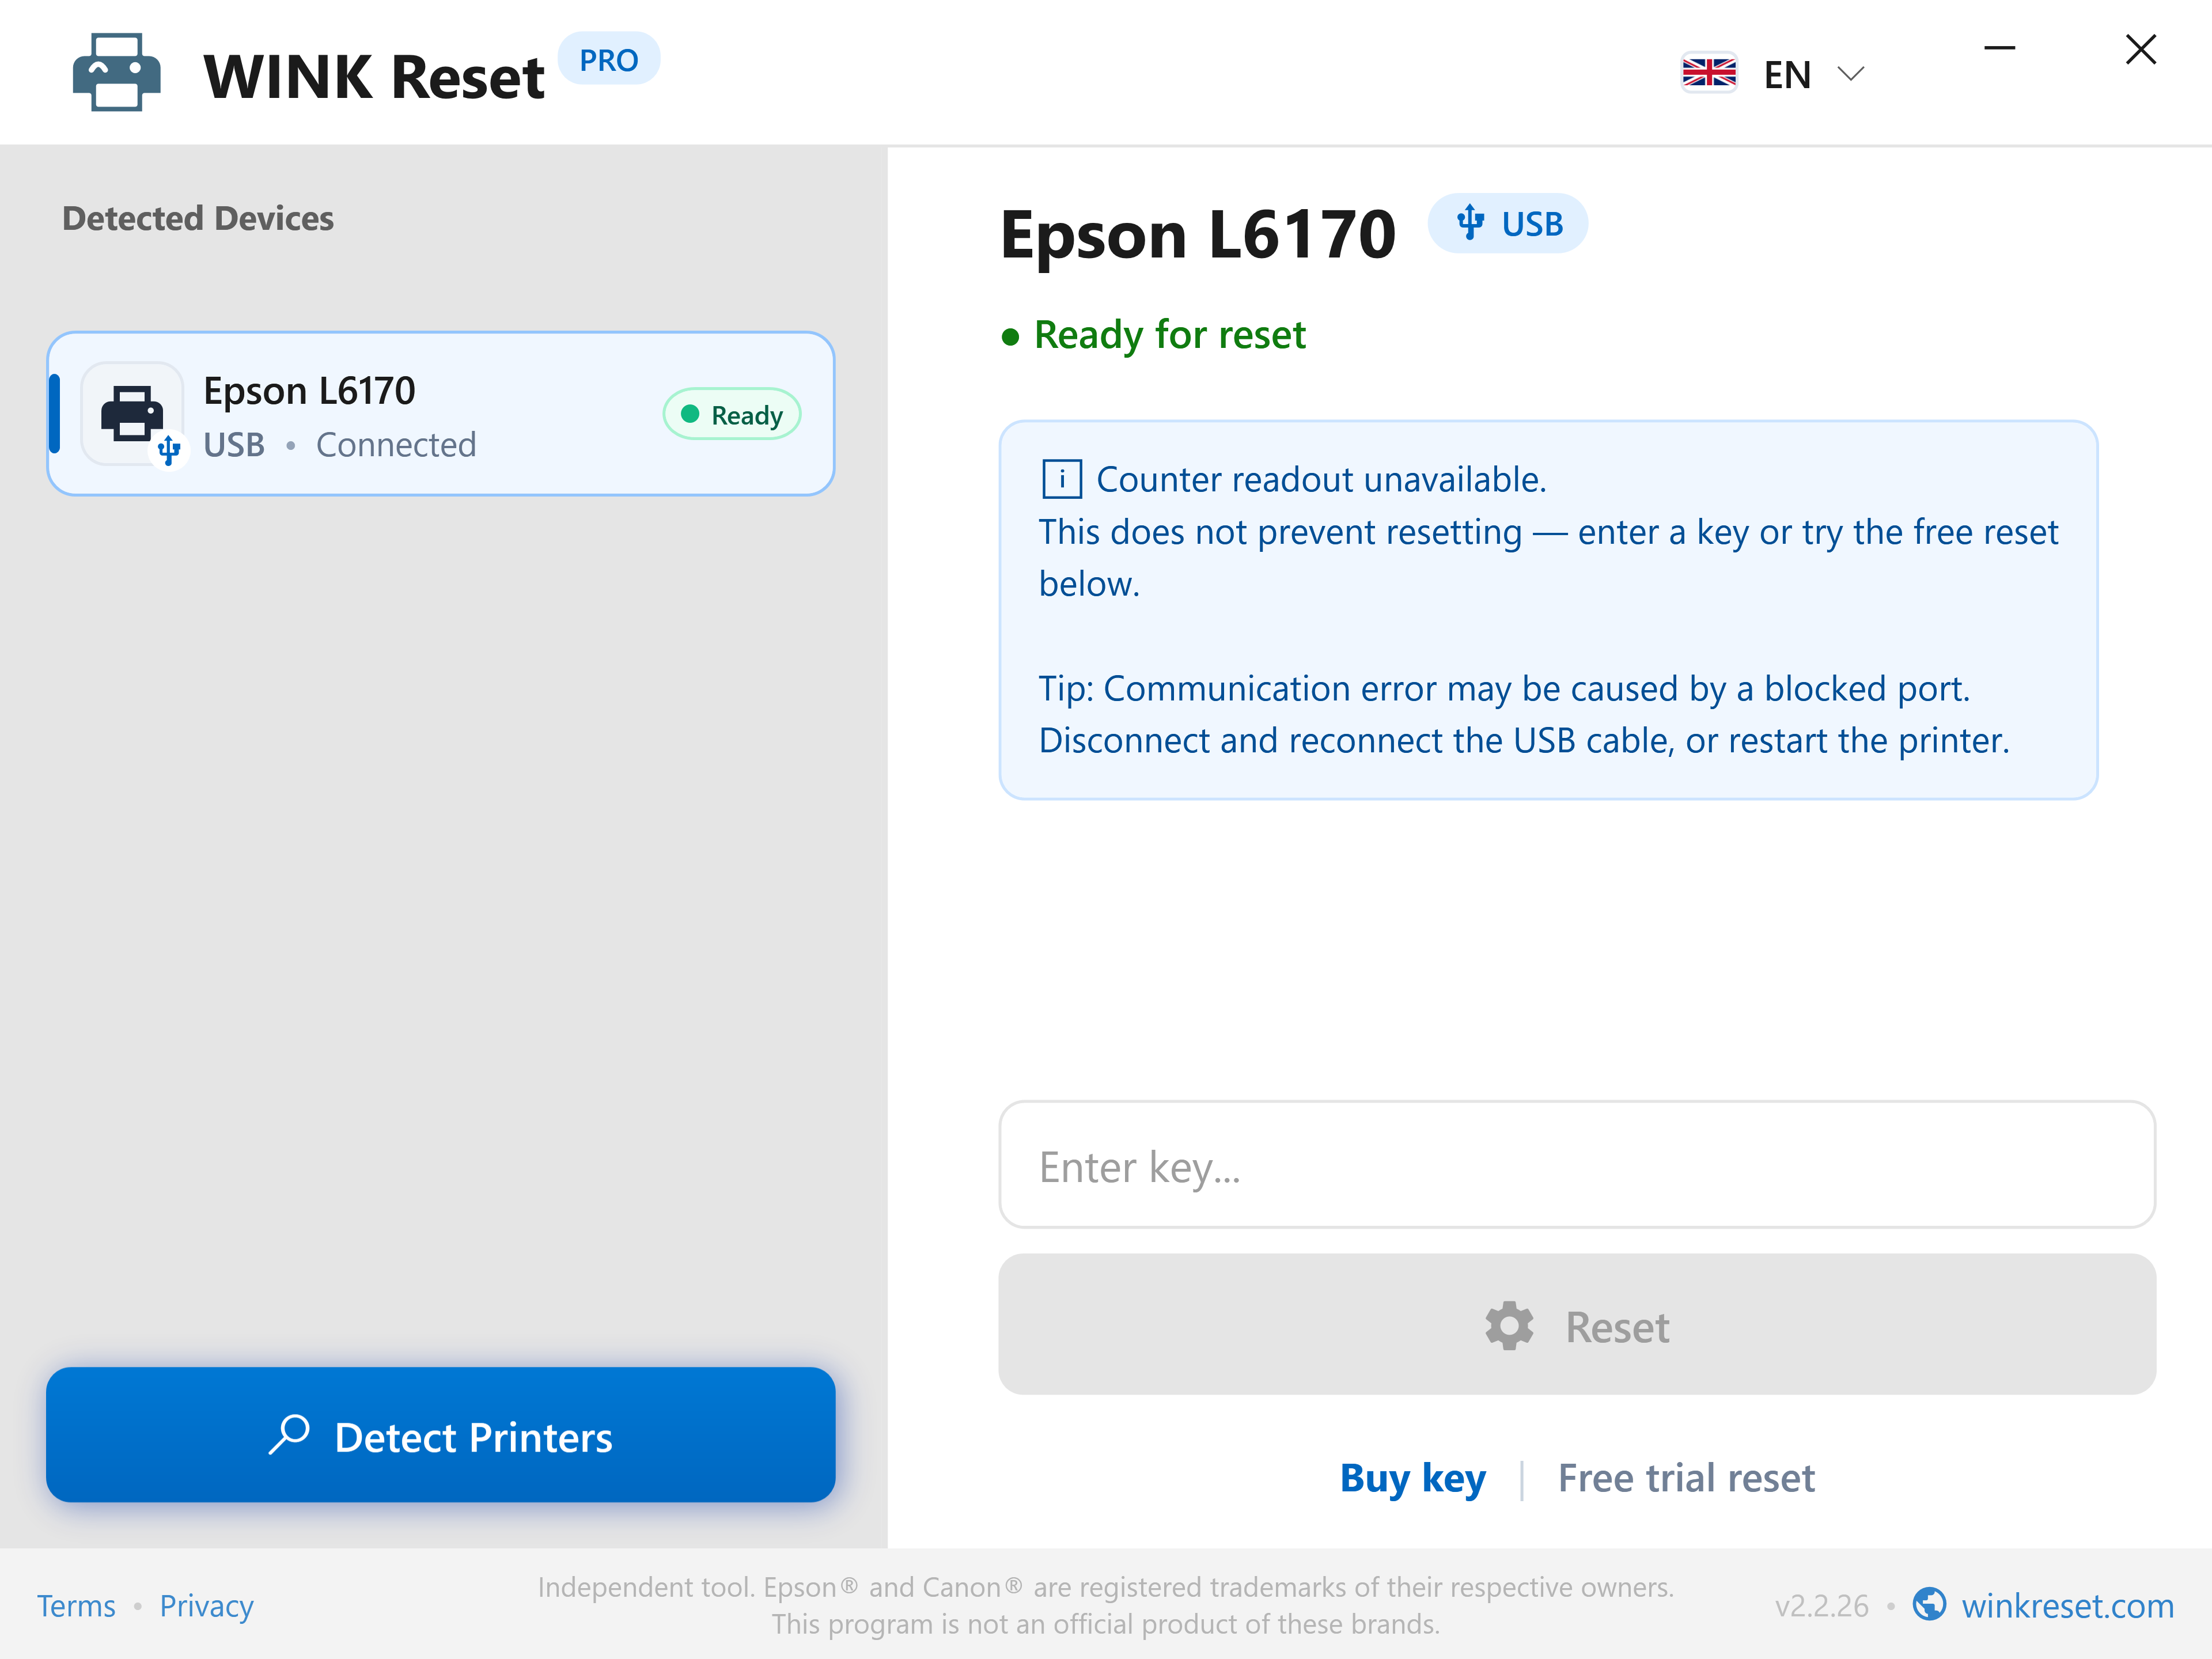Image resolution: width=2212 pixels, height=1659 pixels.
Task: Click the 'Independent tool' trademark disclaimer text
Action: click(1106, 1605)
